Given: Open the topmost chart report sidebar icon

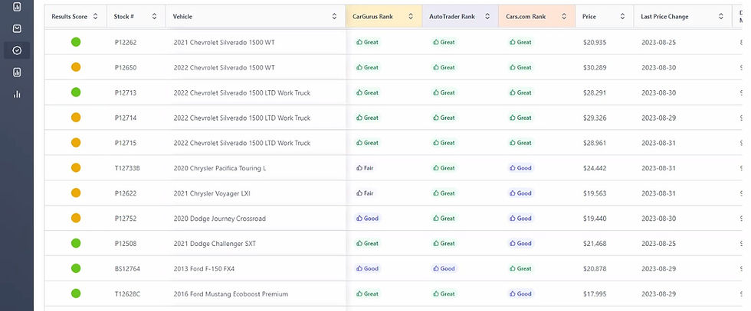Looking at the screenshot, I should 17,7.
